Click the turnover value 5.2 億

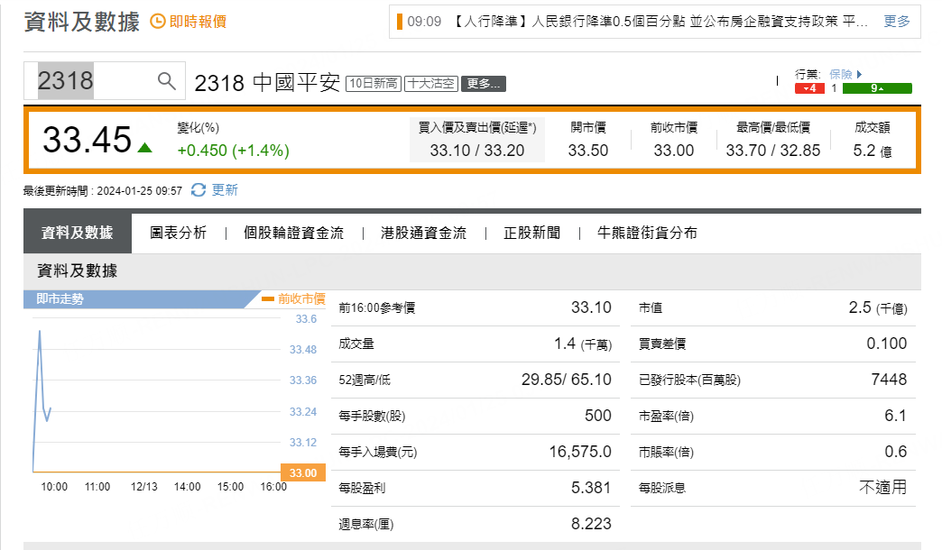tap(873, 151)
